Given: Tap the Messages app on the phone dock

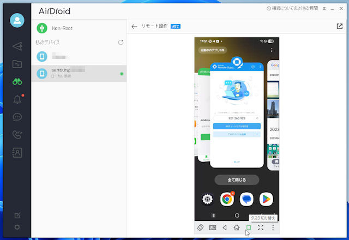Looking at the screenshot, I should [246, 199].
